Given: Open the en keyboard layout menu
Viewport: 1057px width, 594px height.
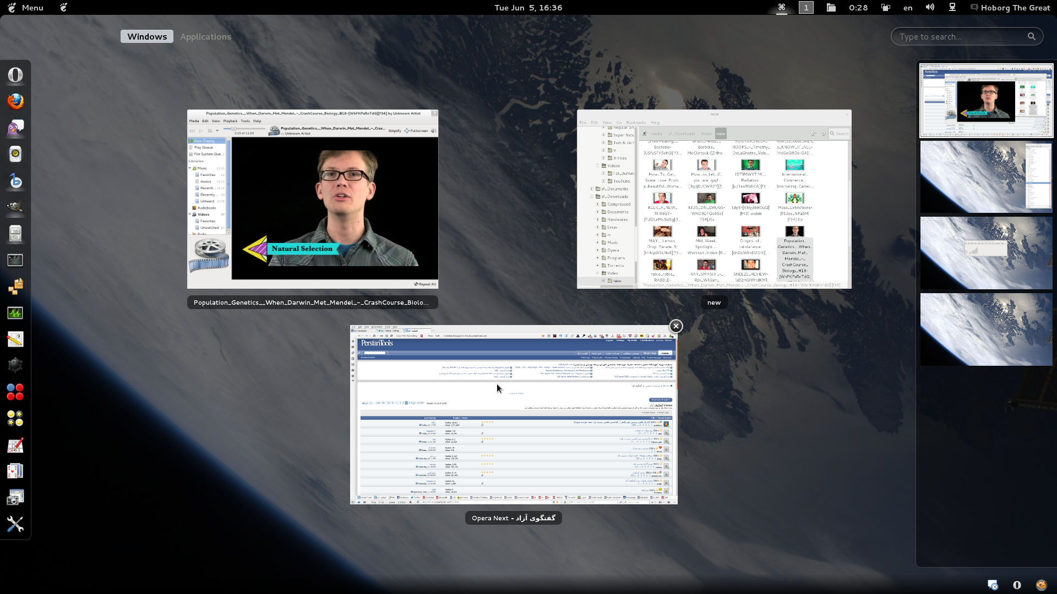Looking at the screenshot, I should [908, 8].
